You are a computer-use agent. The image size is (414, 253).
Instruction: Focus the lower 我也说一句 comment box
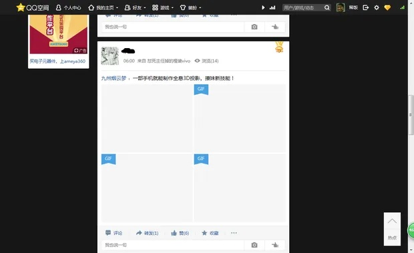coord(173,245)
